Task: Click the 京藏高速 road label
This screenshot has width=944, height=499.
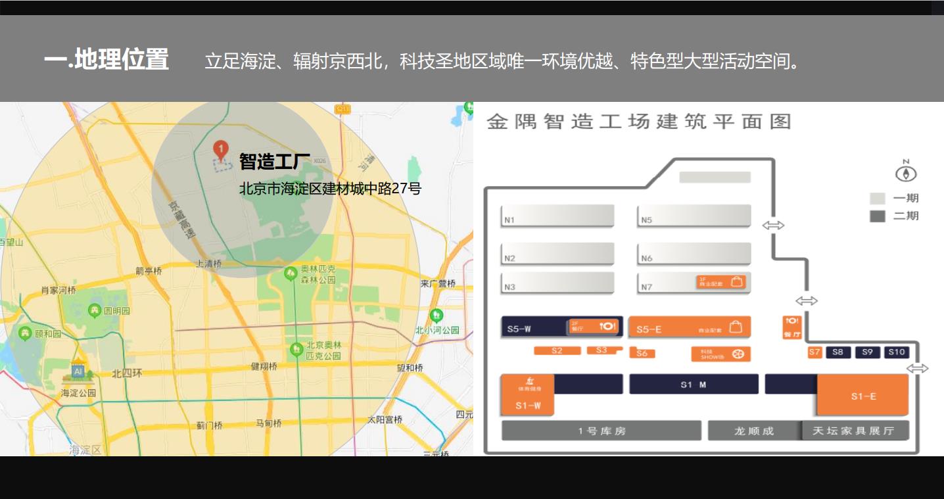Action: 182,219
